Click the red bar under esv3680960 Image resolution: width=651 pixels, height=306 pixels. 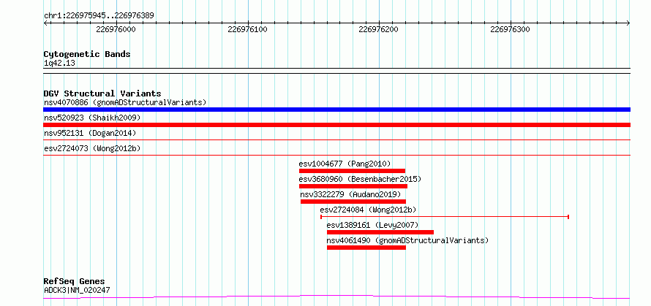353,186
